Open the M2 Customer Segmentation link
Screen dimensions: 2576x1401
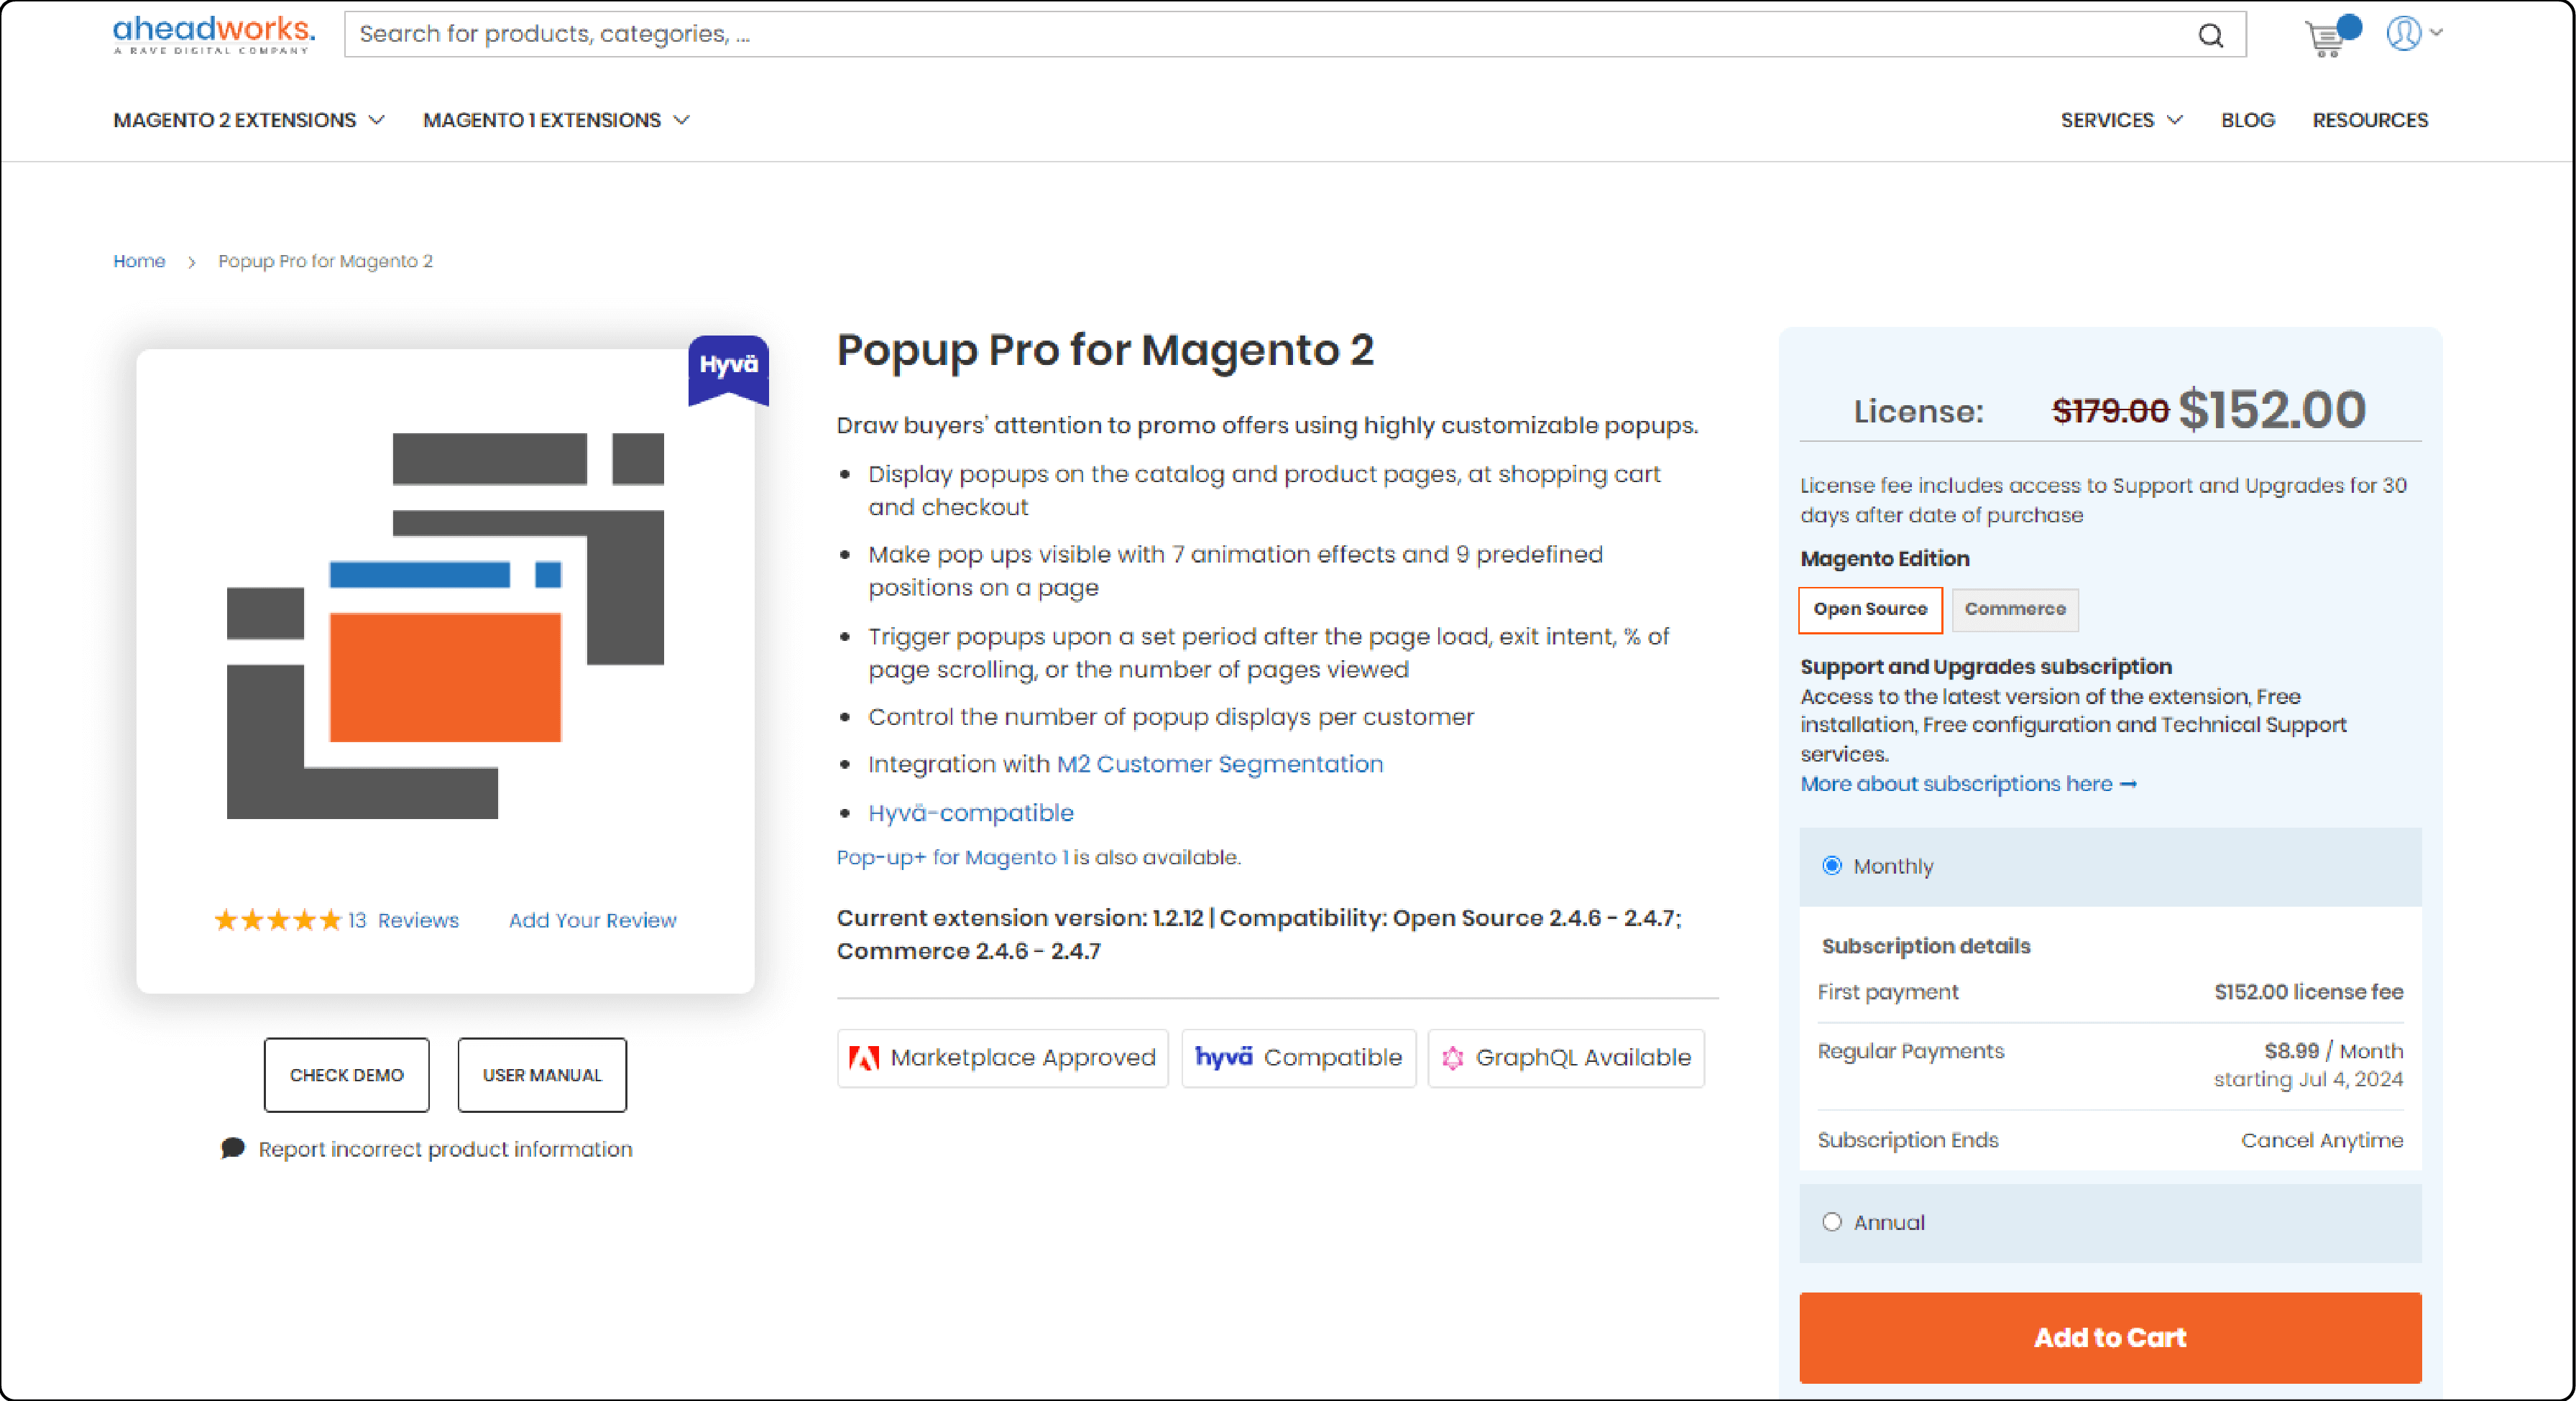tap(1219, 764)
